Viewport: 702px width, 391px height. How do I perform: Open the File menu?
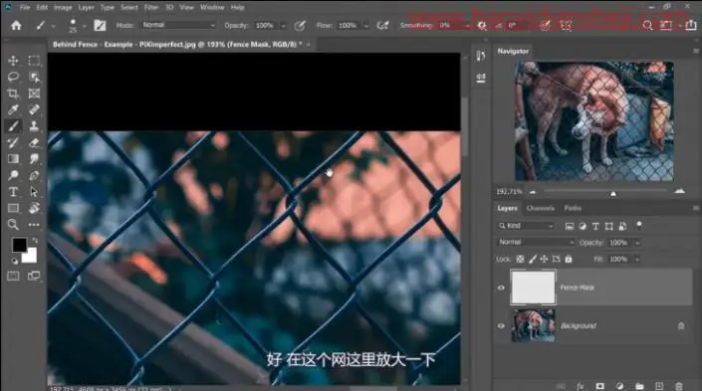(25, 8)
